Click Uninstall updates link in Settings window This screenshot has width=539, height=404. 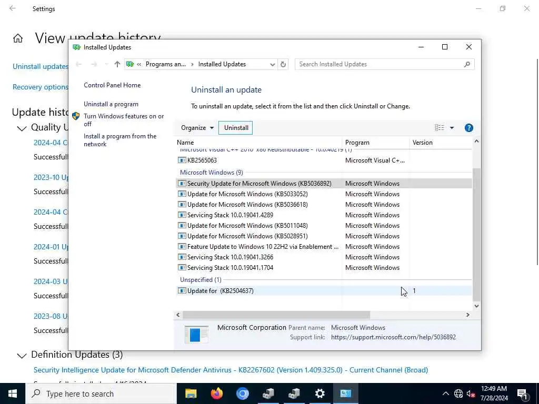[x=41, y=66]
